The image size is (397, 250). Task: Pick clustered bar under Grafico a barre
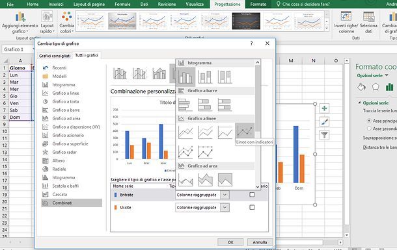tap(185, 105)
